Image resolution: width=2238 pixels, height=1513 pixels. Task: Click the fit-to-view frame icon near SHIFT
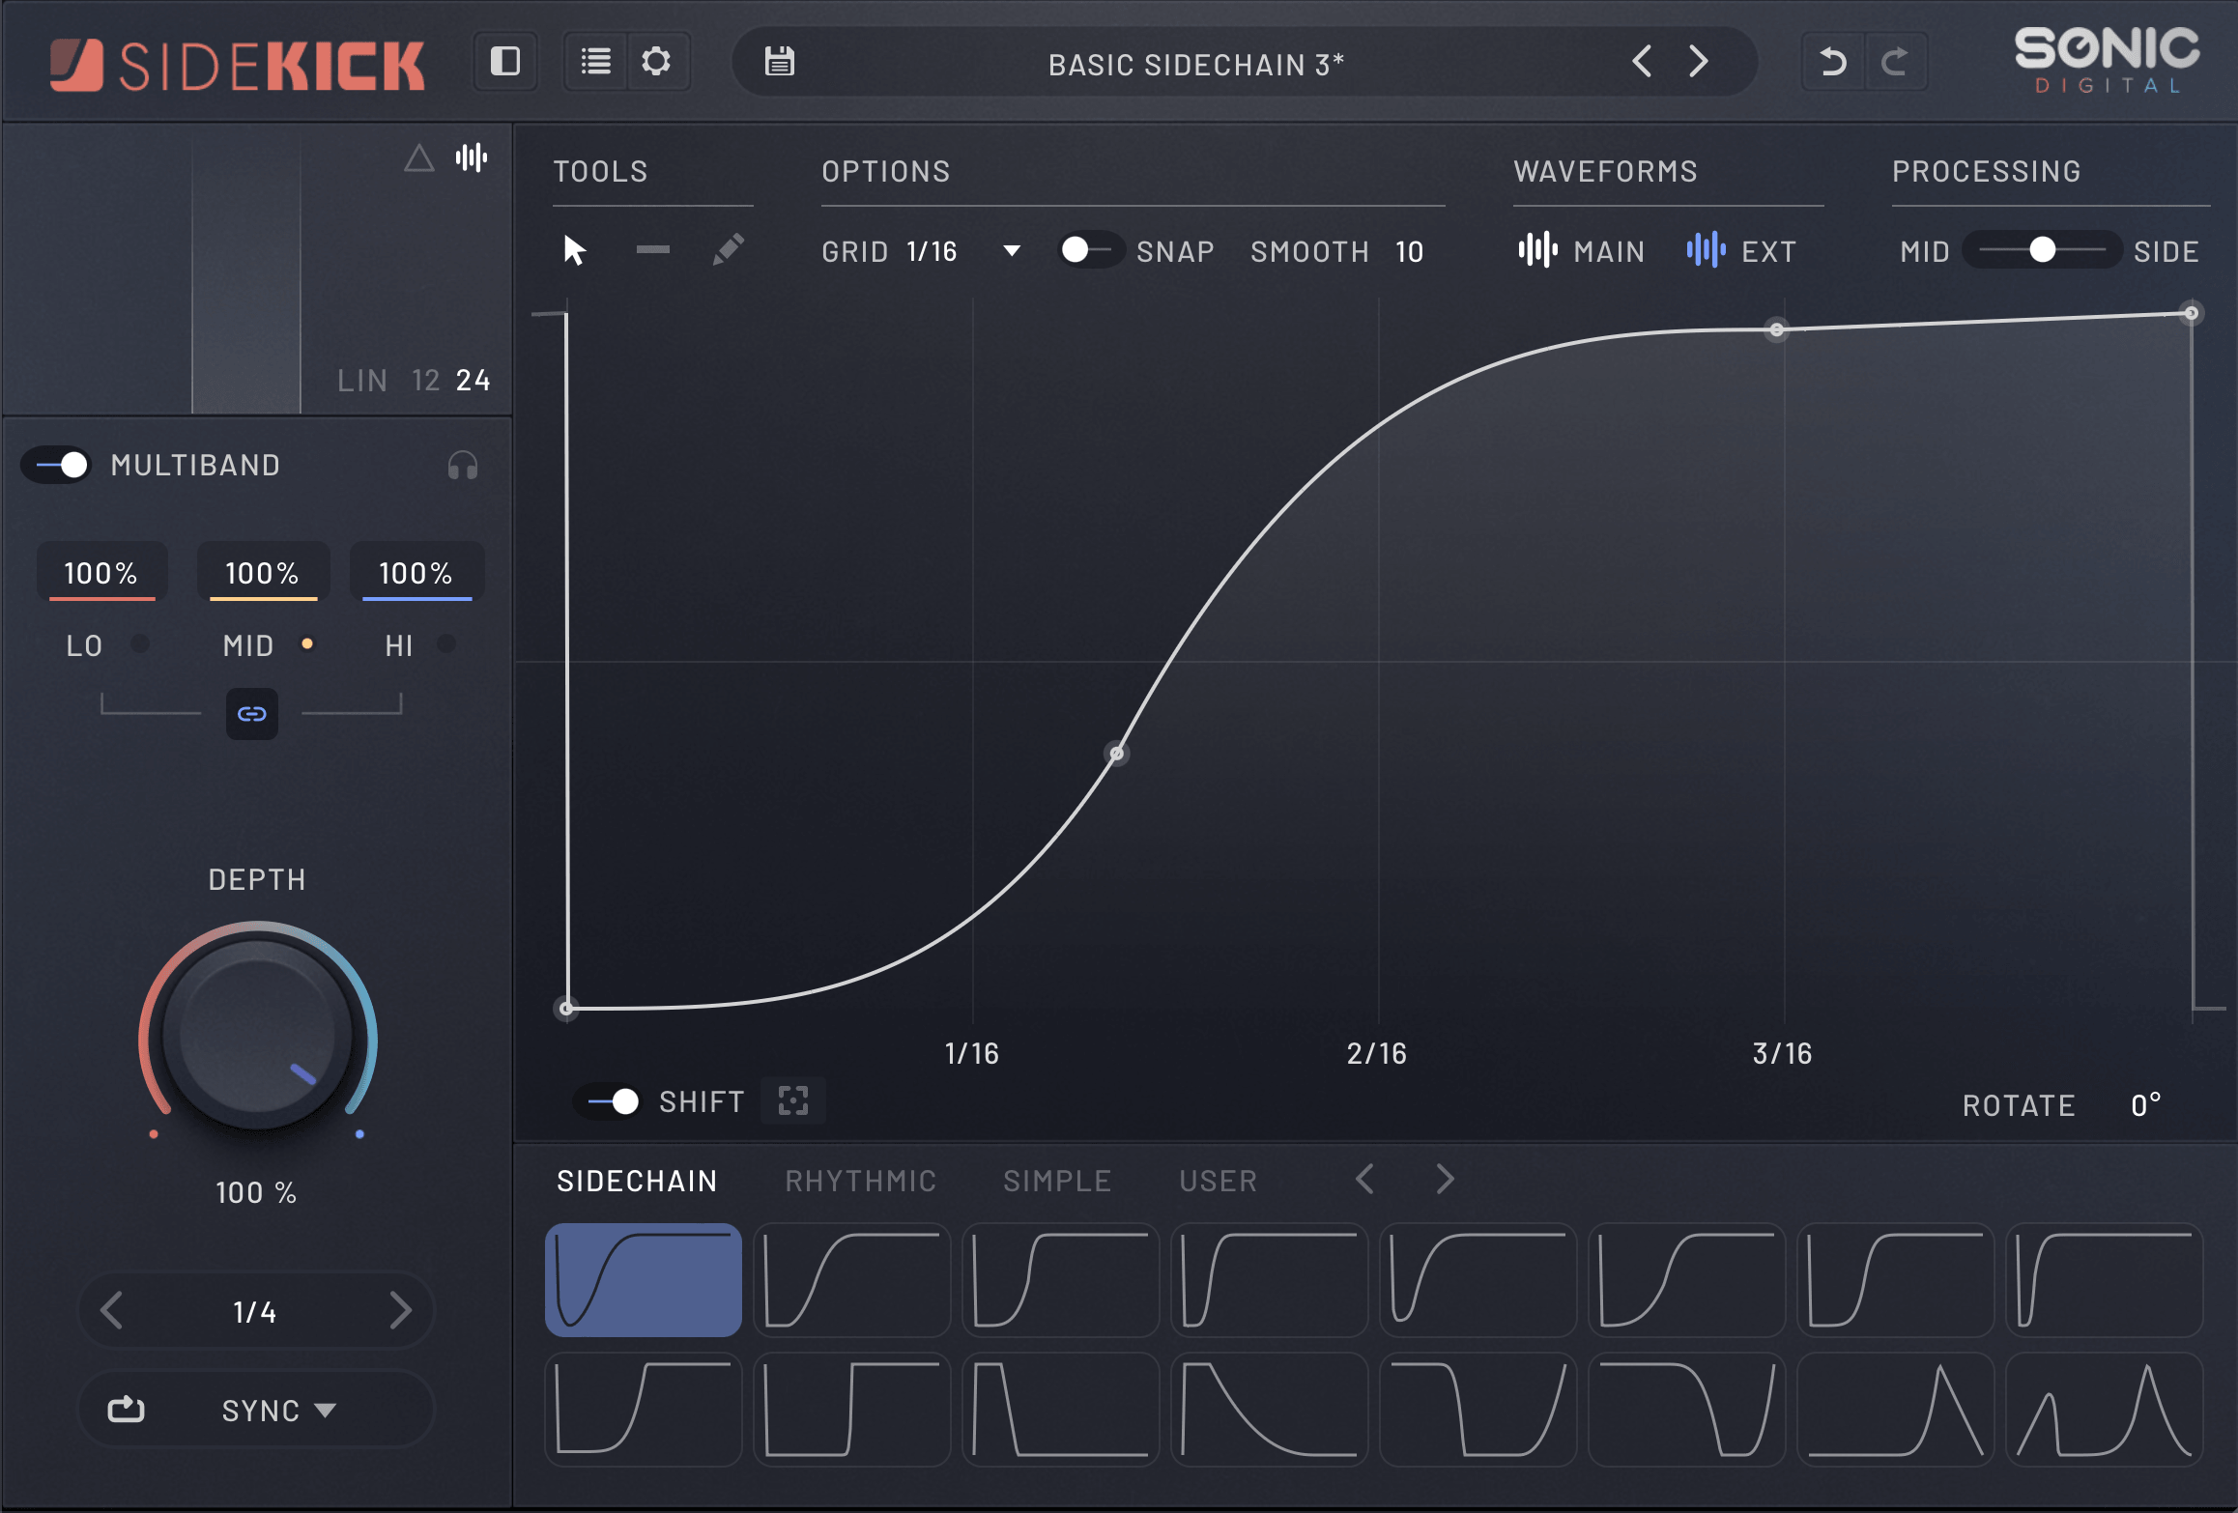tap(792, 1100)
